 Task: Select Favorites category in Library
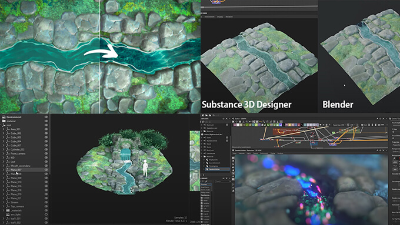coord(206,184)
